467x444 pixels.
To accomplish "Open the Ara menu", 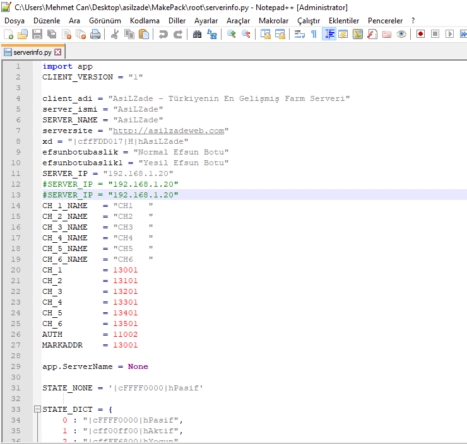I will click(74, 21).
